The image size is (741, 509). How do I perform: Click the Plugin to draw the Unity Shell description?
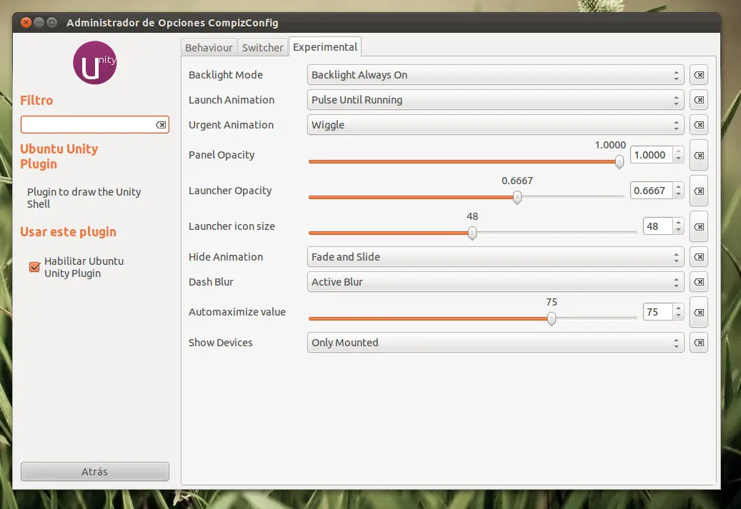coord(84,198)
